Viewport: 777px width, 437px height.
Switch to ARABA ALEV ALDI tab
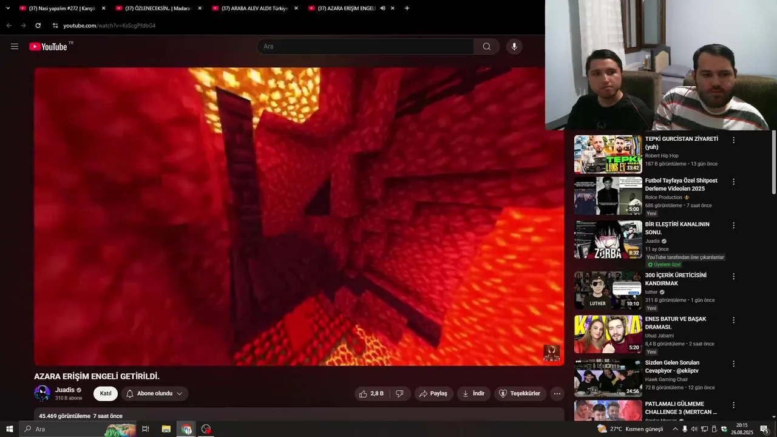[x=254, y=8]
